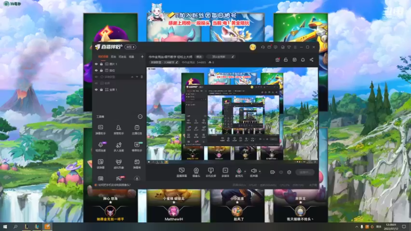Move selected source up arrow
Viewport: 411px width, 231px height.
point(132,76)
